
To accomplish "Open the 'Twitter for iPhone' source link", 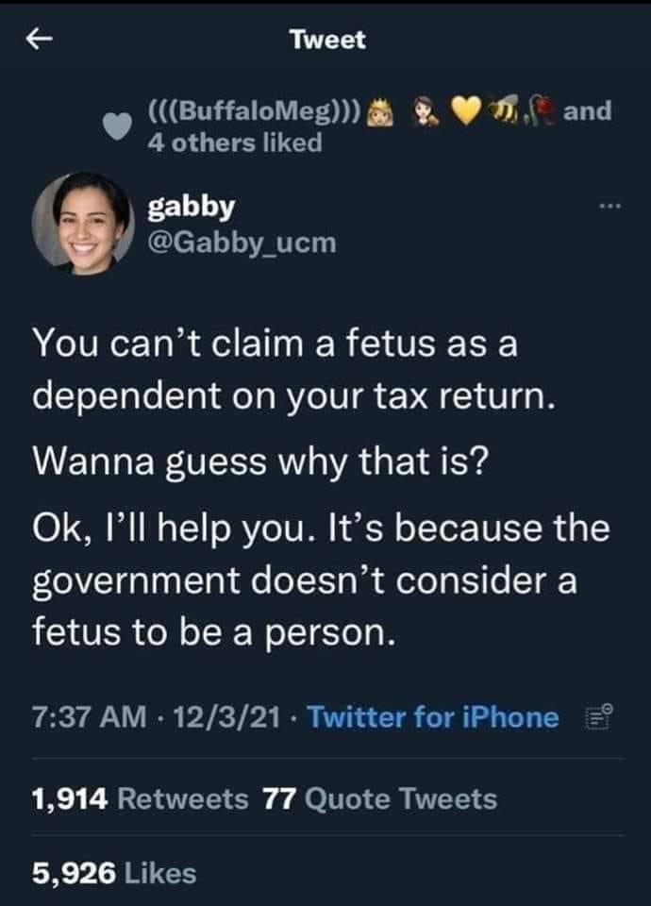I will (431, 717).
